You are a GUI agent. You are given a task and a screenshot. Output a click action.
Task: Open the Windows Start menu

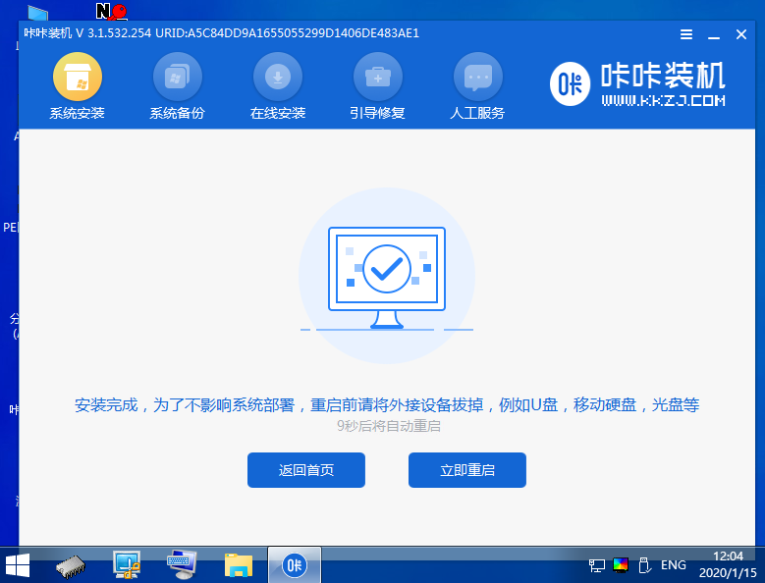[x=17, y=564]
